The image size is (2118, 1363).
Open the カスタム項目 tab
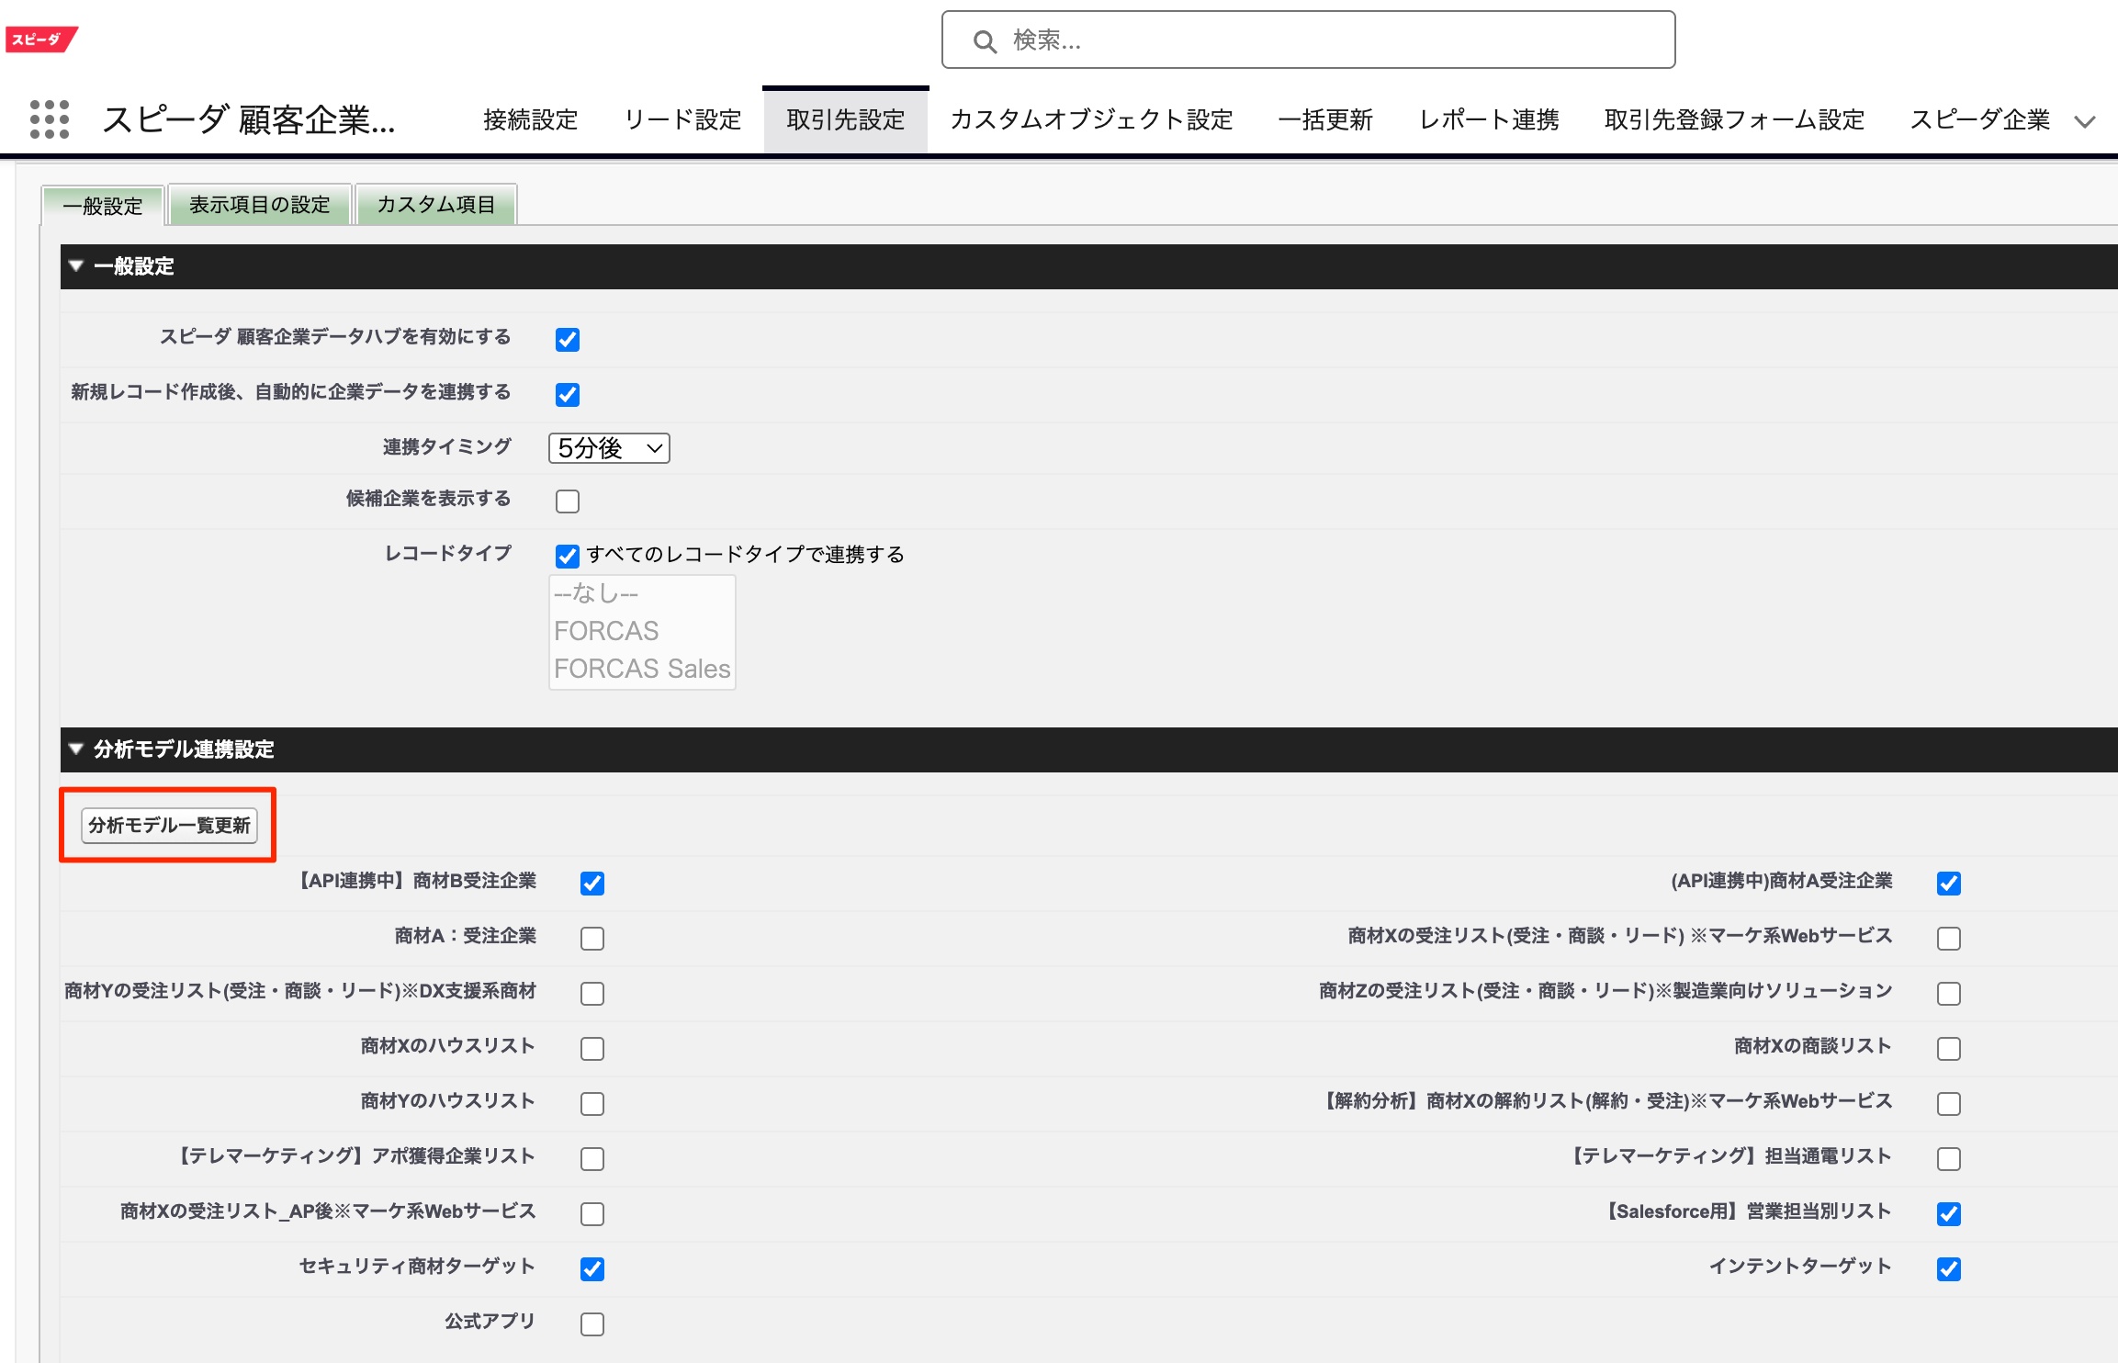click(x=435, y=205)
